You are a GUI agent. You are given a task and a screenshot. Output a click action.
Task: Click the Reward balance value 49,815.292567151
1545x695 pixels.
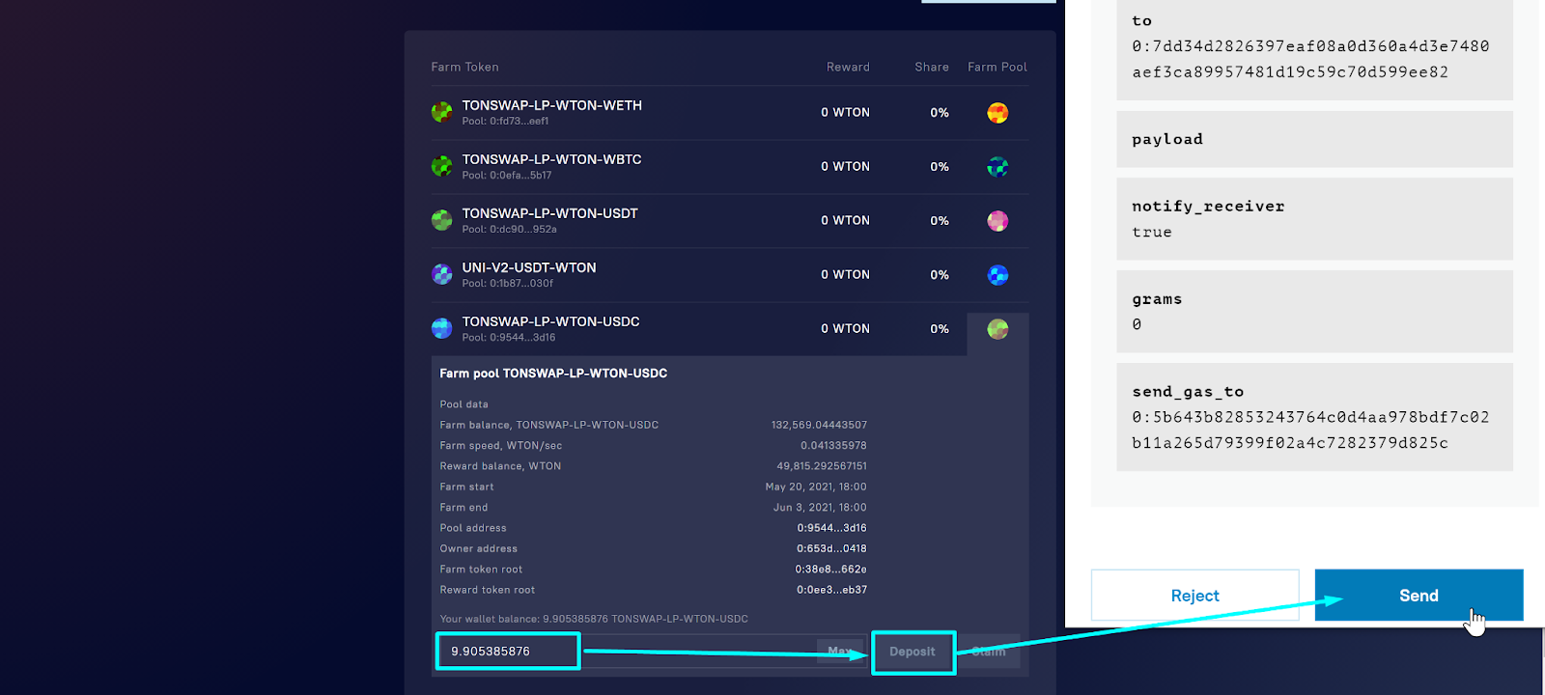(822, 466)
